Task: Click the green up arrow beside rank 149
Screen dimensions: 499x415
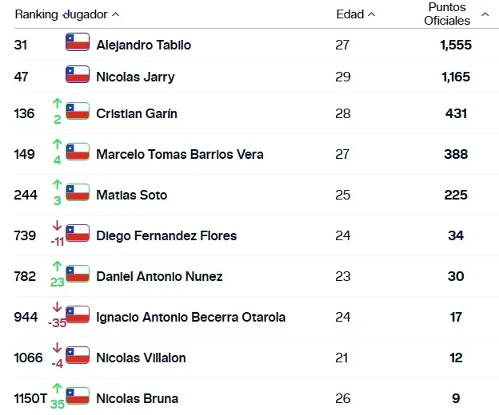Action: [x=57, y=144]
